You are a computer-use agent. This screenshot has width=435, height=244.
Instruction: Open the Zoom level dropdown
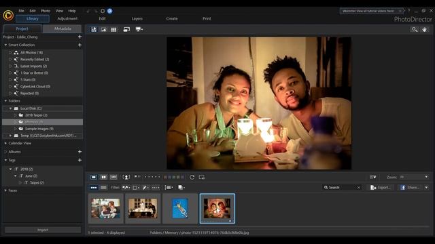click(x=414, y=177)
